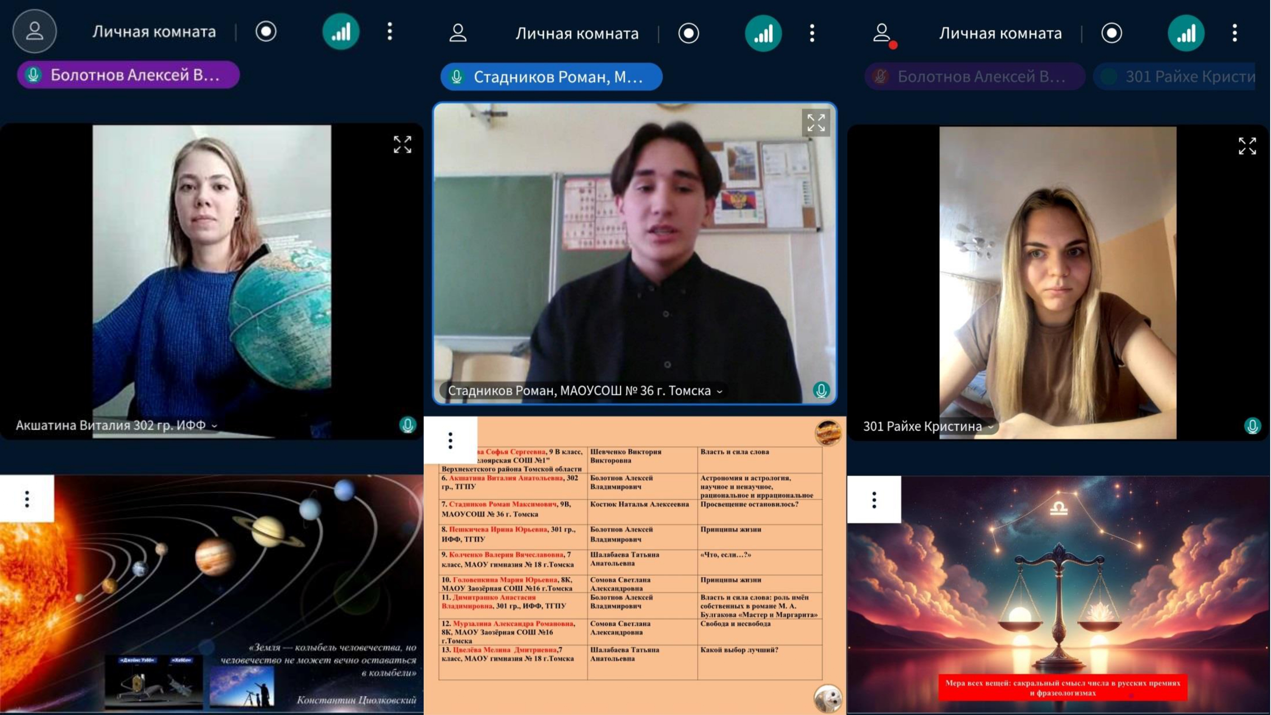Click Личная комната title in middle panel
This screenshot has width=1271, height=715.
point(577,33)
